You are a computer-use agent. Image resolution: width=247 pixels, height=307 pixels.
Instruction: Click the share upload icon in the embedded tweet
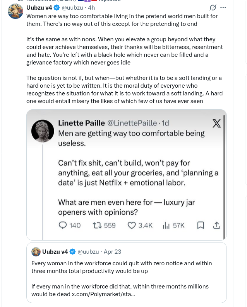pyautogui.click(x=216, y=226)
